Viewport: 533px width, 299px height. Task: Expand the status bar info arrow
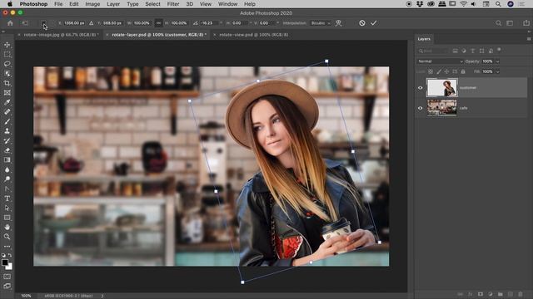coord(102,296)
